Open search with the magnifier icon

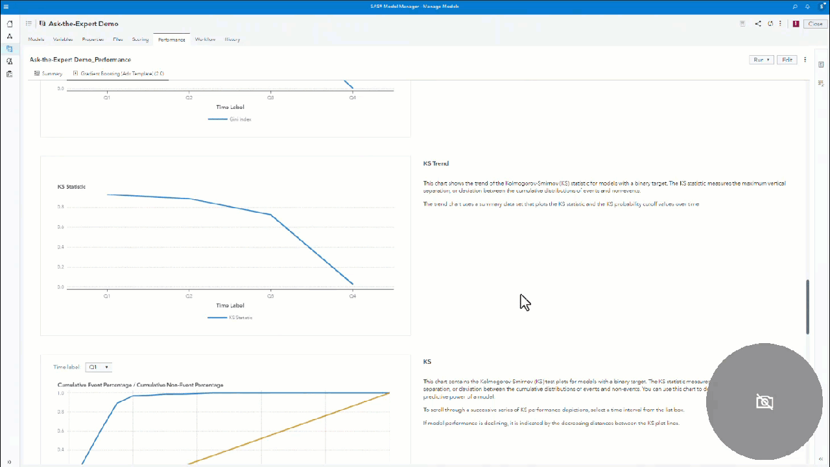(x=795, y=6)
